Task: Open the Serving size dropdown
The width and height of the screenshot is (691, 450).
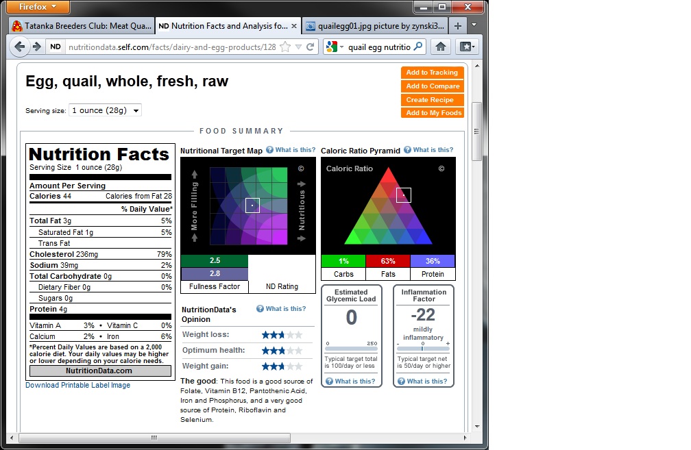Action: pos(106,110)
